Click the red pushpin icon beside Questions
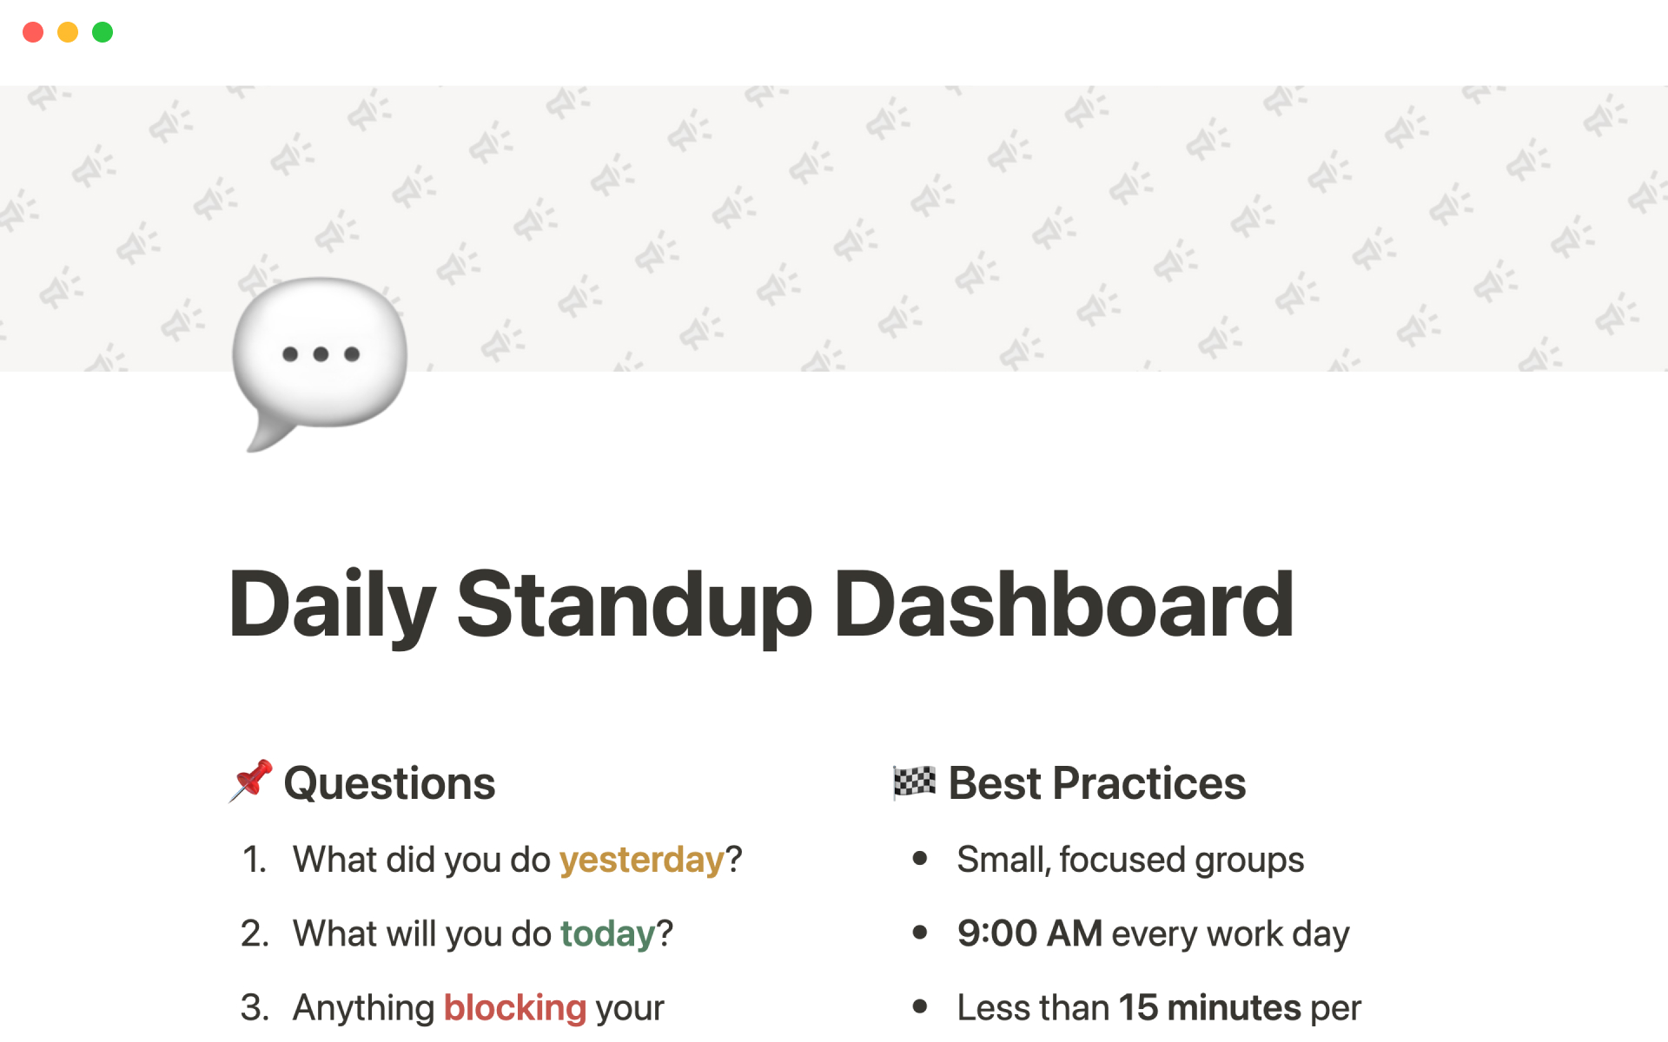Image resolution: width=1668 pixels, height=1042 pixels. pyautogui.click(x=250, y=781)
